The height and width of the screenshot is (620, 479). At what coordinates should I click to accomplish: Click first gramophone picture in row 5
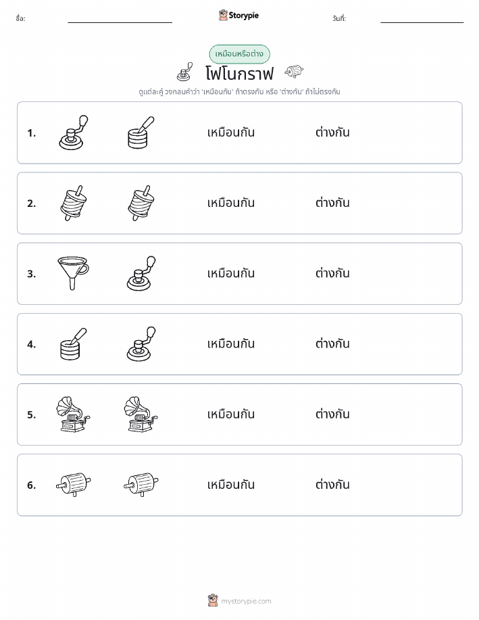coord(73,414)
